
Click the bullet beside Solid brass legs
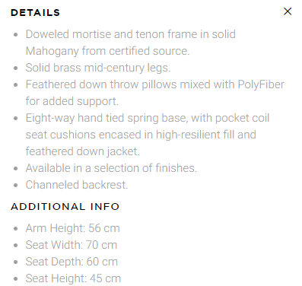click(16, 68)
